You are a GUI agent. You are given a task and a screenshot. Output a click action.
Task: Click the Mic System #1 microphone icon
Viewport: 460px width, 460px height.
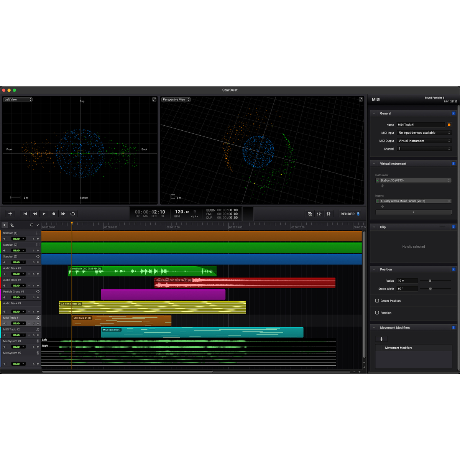pyautogui.click(x=38, y=341)
